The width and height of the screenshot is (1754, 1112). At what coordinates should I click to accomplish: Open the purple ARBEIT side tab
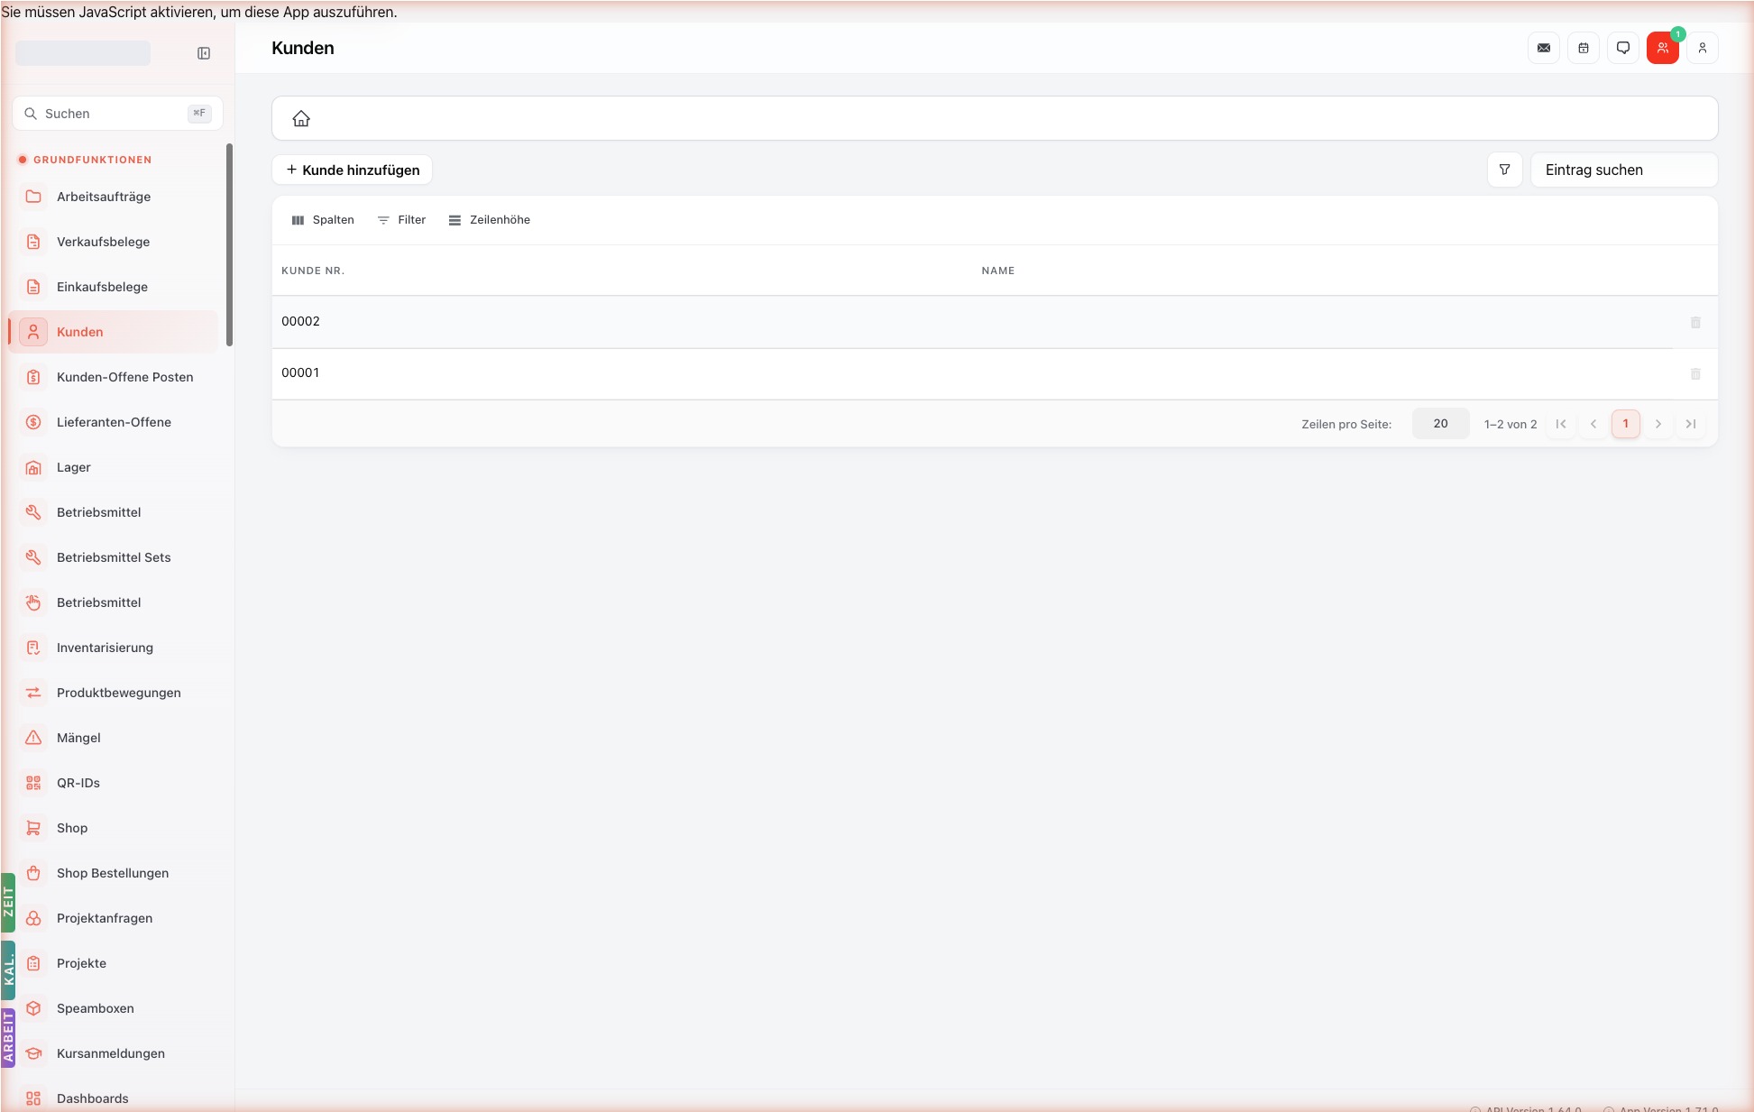[8, 1038]
